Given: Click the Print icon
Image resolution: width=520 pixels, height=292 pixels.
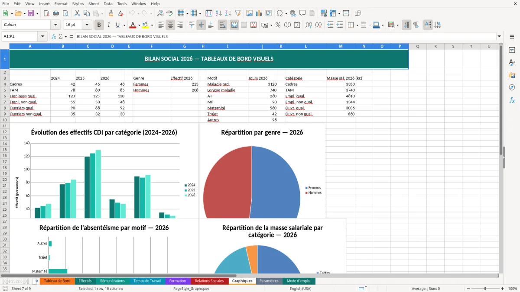Looking at the screenshot, I should point(55,13).
